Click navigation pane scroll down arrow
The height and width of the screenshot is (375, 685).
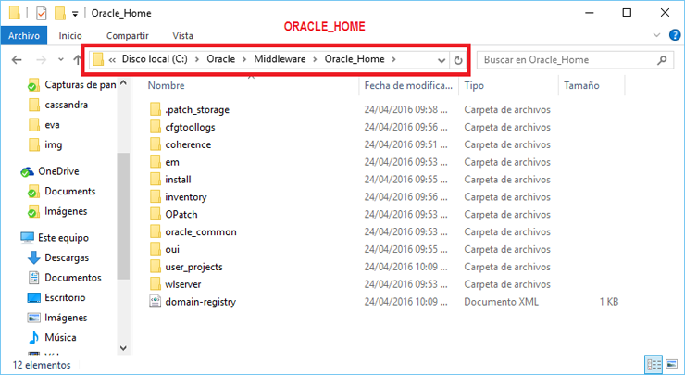pos(123,348)
